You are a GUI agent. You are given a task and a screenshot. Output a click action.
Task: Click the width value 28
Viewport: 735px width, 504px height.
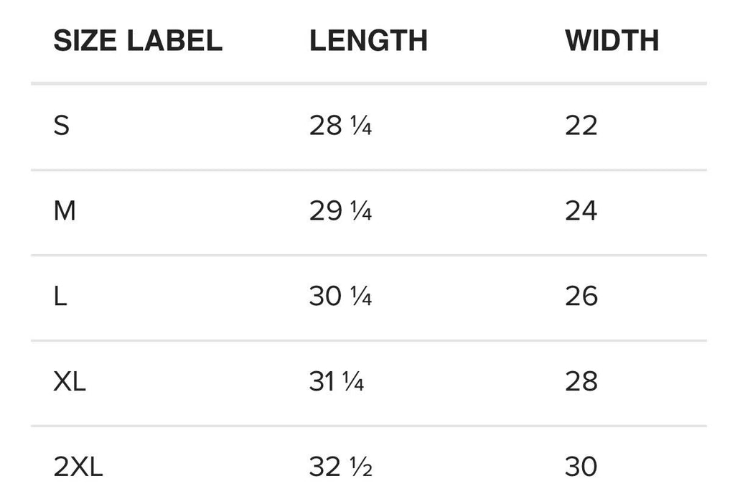[581, 382]
